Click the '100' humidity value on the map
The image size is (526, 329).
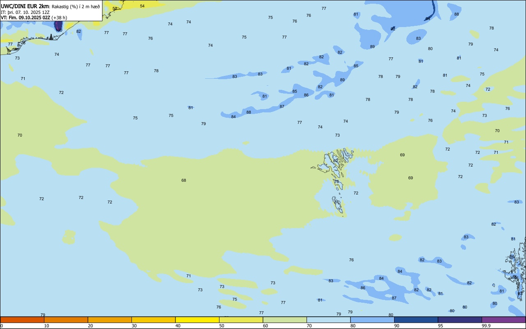tap(59, 30)
